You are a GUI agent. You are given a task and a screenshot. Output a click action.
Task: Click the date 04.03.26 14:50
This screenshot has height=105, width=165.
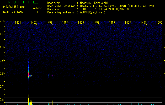click(13, 12)
